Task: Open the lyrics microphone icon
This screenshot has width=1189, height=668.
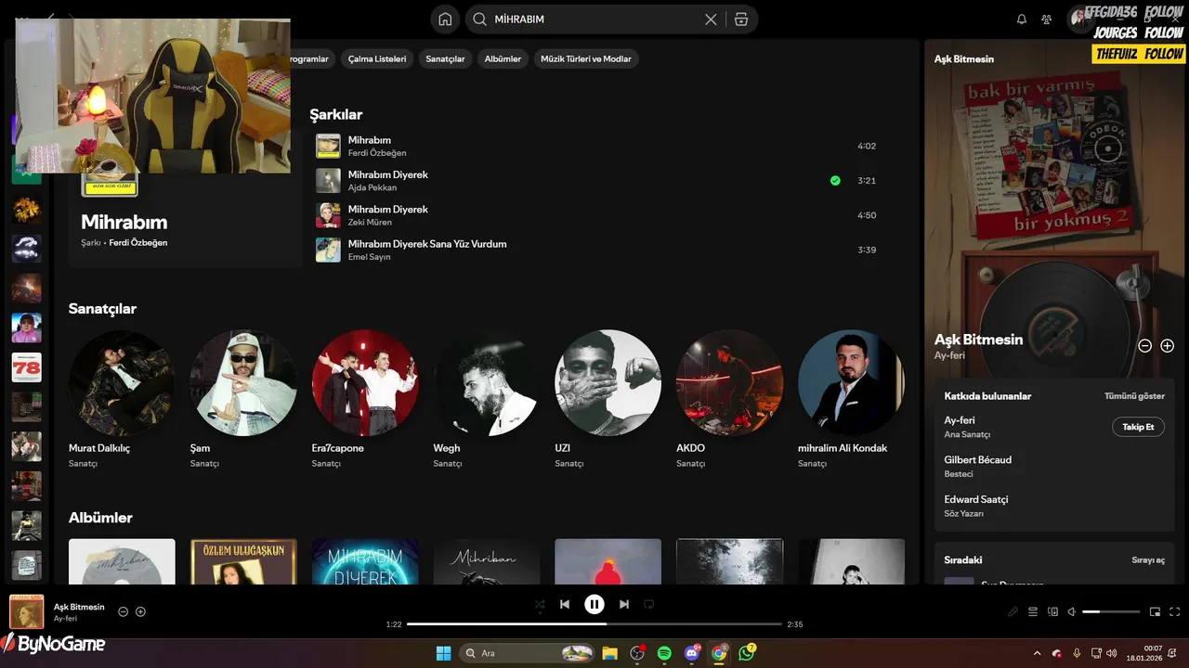Action: coord(1013,612)
